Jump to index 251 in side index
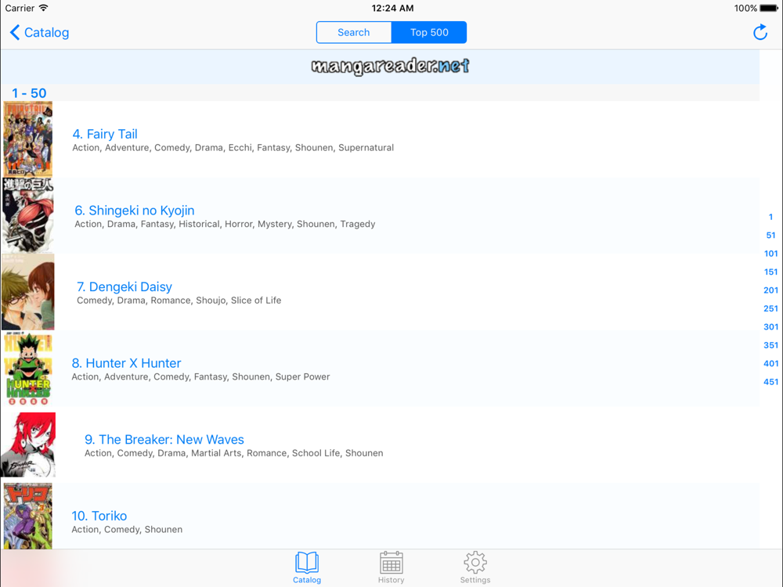The width and height of the screenshot is (783, 587). tap(770, 308)
